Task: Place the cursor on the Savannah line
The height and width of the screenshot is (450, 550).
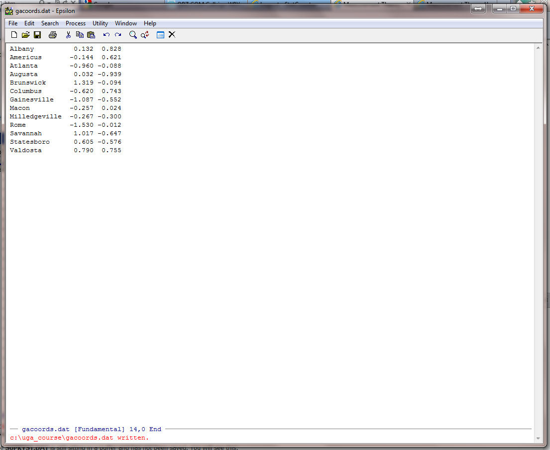Action: point(26,133)
